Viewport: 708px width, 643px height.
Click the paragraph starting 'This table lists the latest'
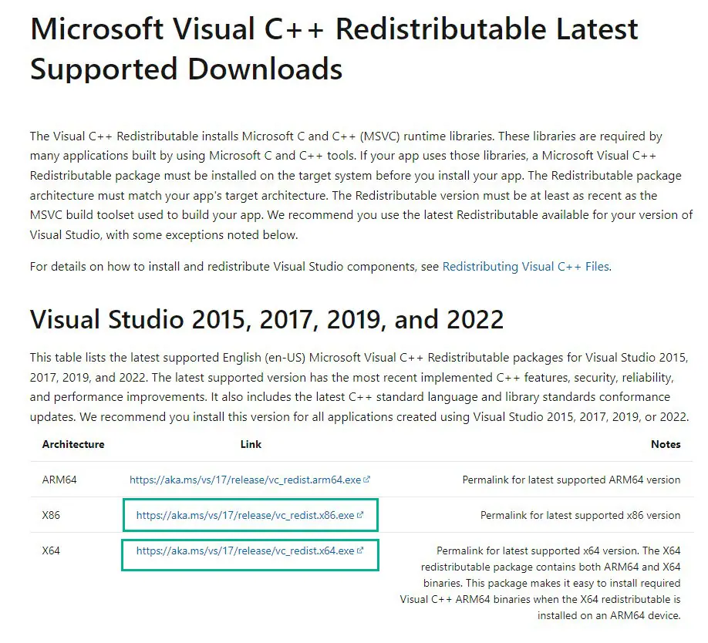click(x=359, y=387)
